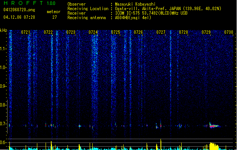237x150 pixels.
Task: Select the version number 1.0.0
Action: 51,3
